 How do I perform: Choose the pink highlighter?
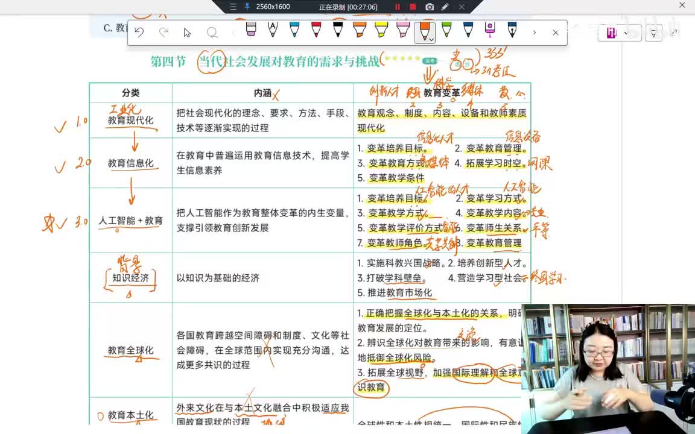click(403, 30)
